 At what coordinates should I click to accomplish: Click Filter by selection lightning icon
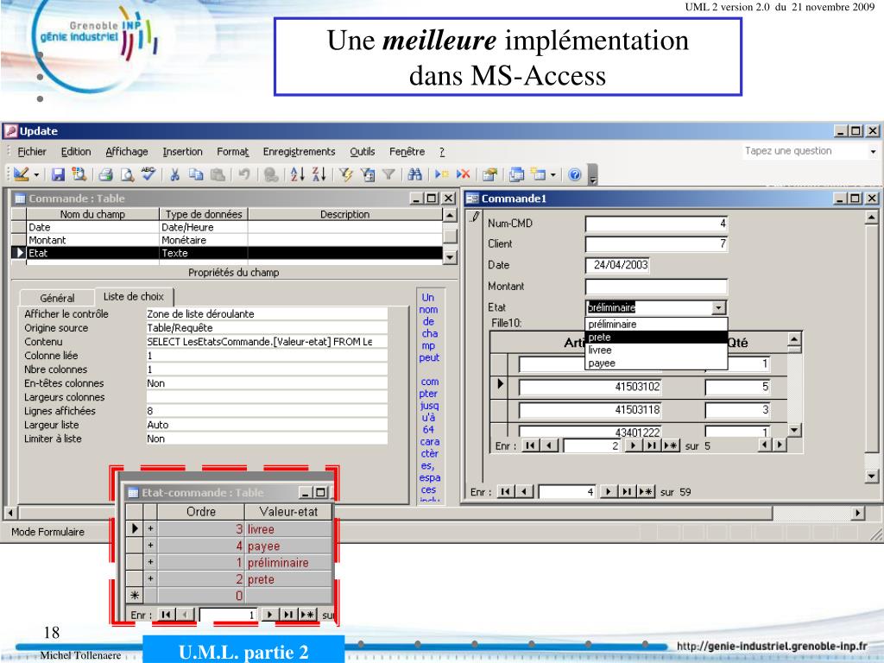pyautogui.click(x=345, y=174)
